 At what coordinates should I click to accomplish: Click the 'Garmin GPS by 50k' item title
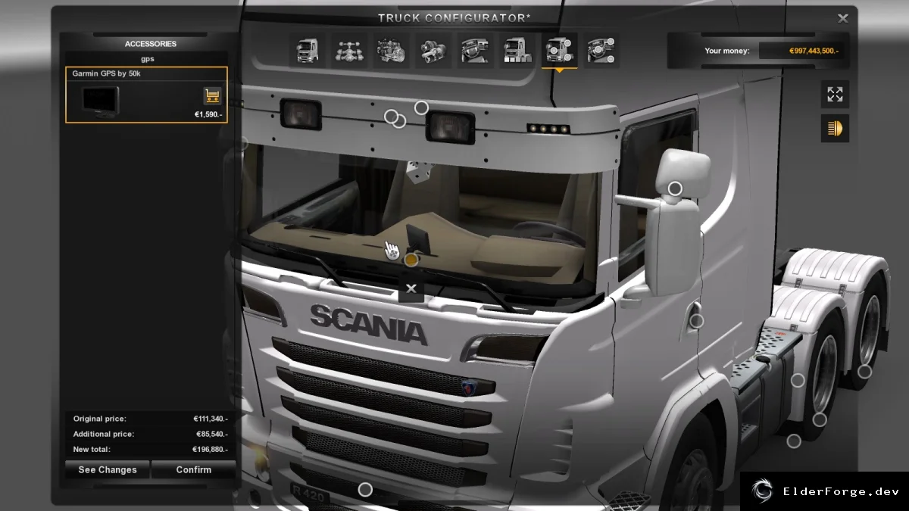pyautogui.click(x=106, y=73)
